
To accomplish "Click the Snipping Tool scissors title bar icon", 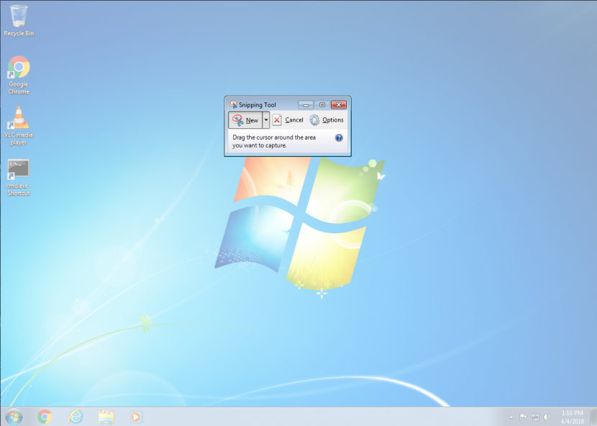I will (x=232, y=104).
